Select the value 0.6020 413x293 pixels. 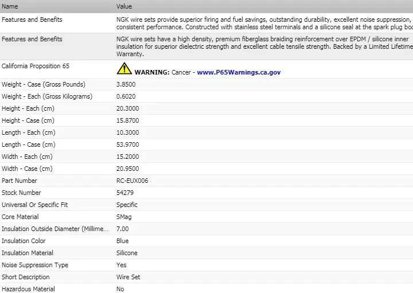tap(126, 96)
